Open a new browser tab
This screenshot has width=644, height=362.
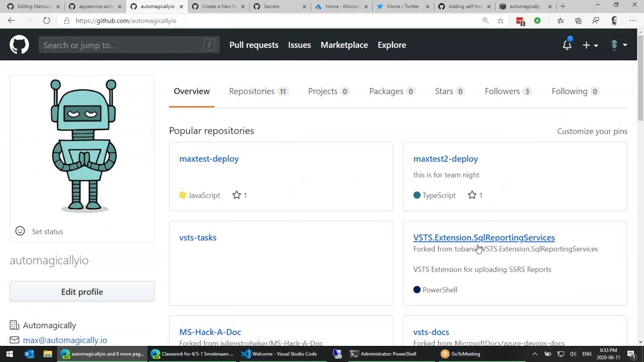[x=562, y=7]
